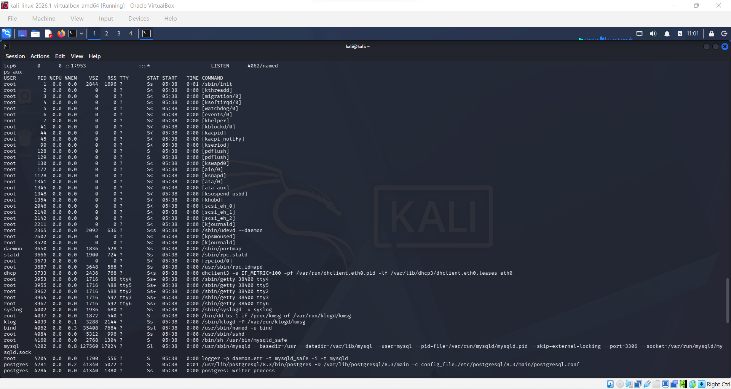
Task: Lock the screen with the padlock icon
Action: (x=712, y=34)
